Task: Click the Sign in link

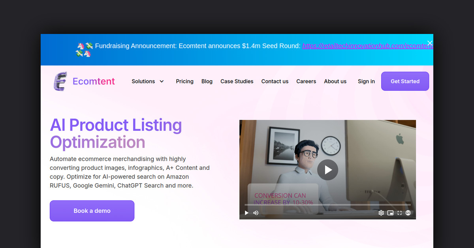Action: (366, 81)
